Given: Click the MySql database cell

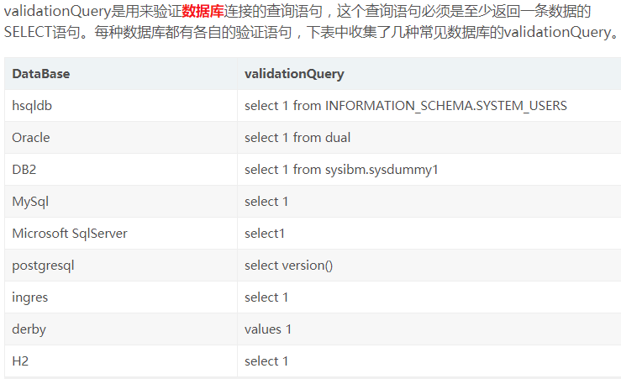Looking at the screenshot, I should tap(121, 202).
